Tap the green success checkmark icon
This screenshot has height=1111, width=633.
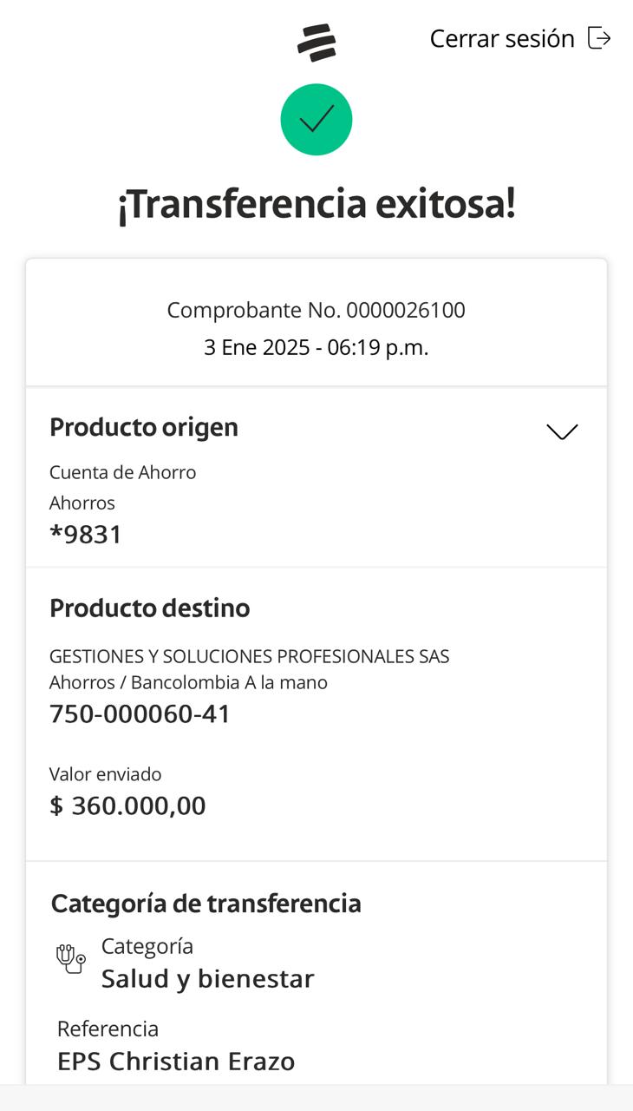click(316, 120)
